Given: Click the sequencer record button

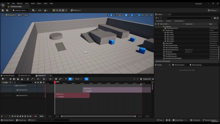Looking at the screenshot, I should (x=6, y=116).
